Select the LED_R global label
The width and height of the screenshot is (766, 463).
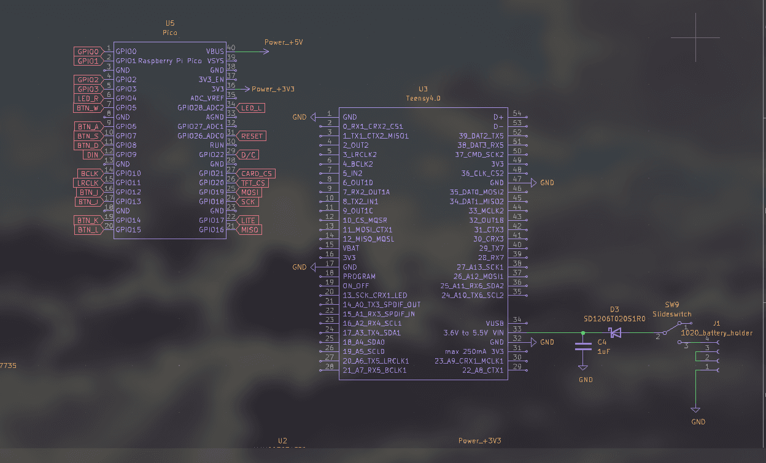point(88,99)
